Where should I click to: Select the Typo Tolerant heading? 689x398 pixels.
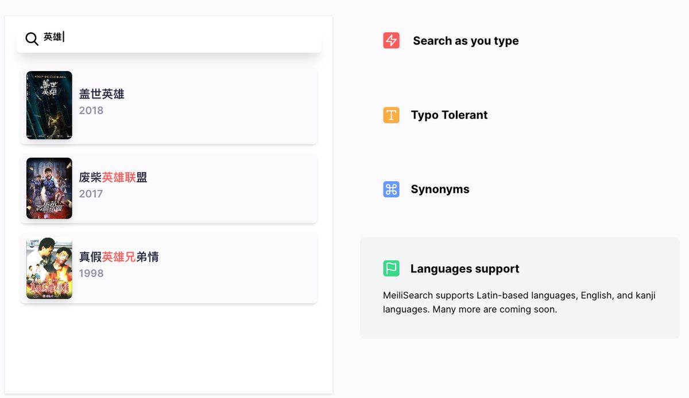(x=449, y=115)
